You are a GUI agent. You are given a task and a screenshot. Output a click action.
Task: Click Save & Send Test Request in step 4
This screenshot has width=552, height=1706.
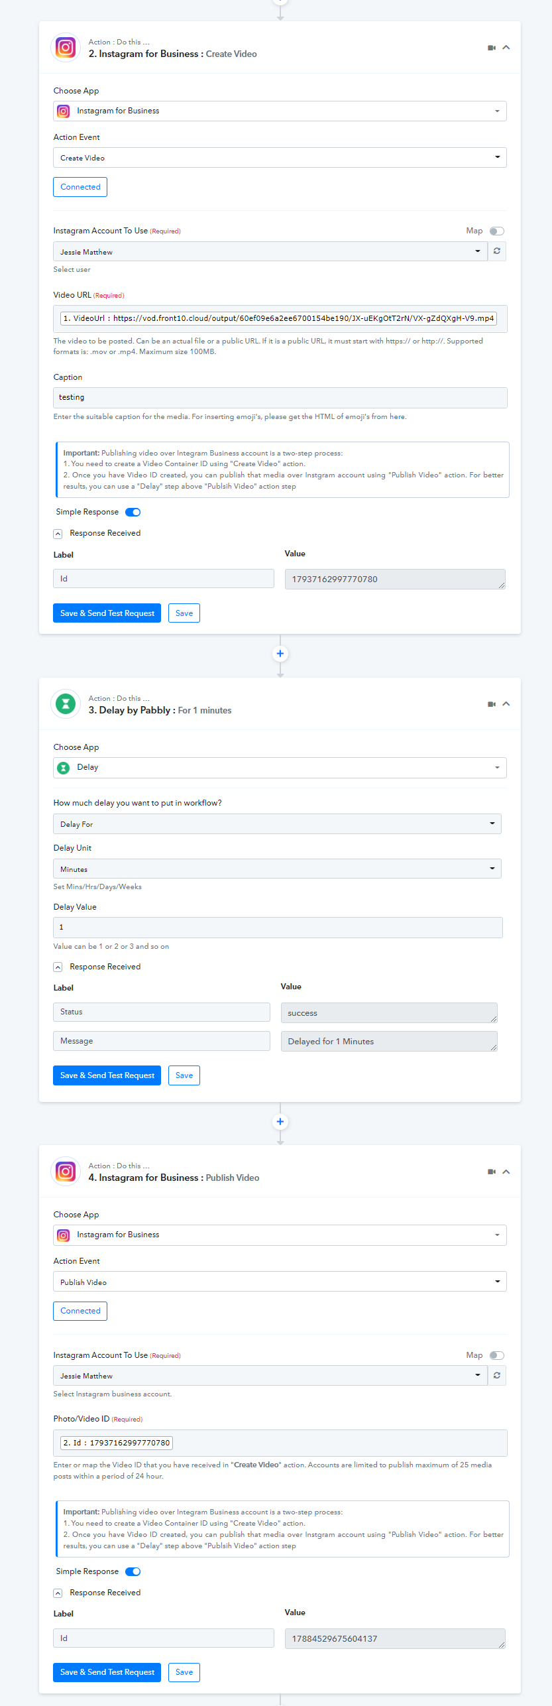[107, 1672]
